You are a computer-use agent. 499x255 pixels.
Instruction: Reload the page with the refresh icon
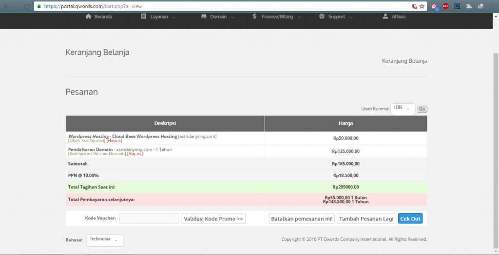(x=26, y=7)
